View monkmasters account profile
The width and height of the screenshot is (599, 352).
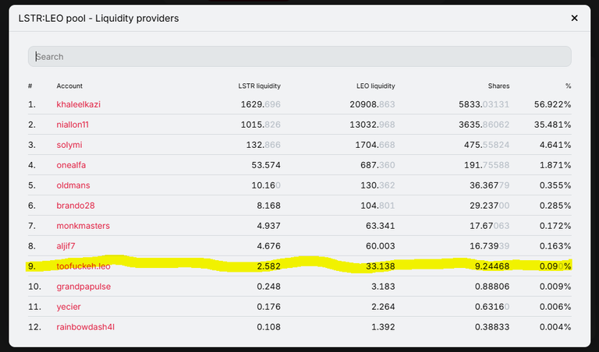point(83,226)
